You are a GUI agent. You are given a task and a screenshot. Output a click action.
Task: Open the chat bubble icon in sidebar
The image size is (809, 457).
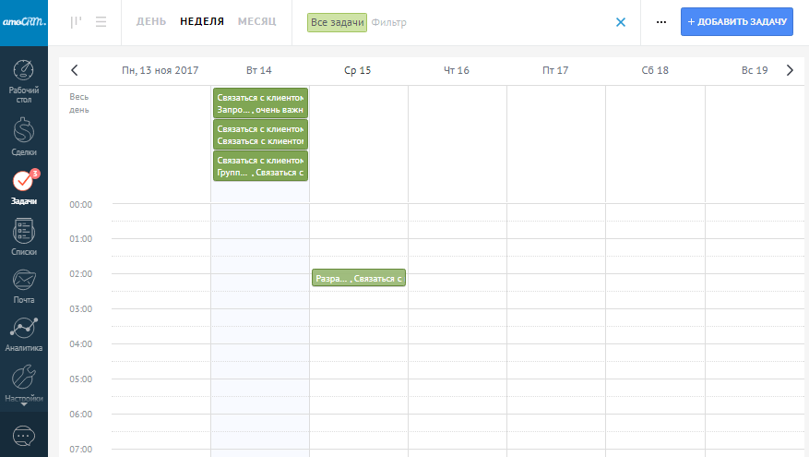pyautogui.click(x=24, y=435)
